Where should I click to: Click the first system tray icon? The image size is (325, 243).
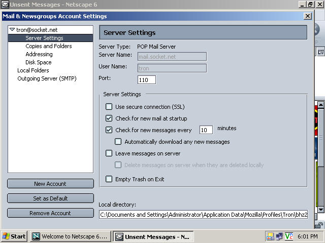270,236
